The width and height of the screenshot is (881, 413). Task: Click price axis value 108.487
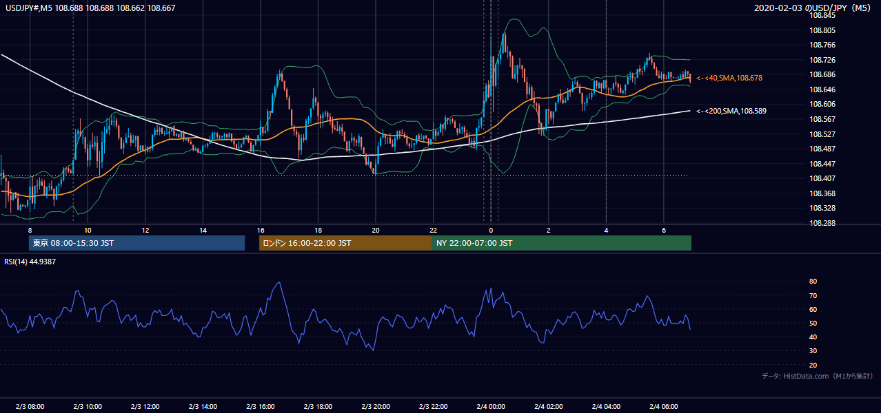822,149
